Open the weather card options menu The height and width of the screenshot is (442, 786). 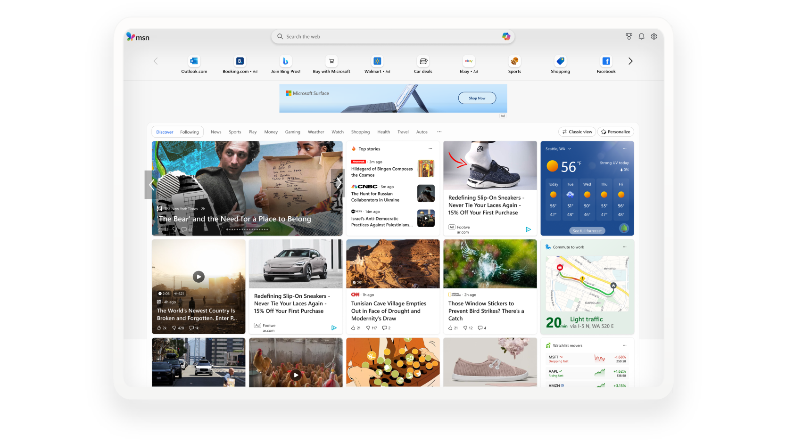(x=625, y=148)
